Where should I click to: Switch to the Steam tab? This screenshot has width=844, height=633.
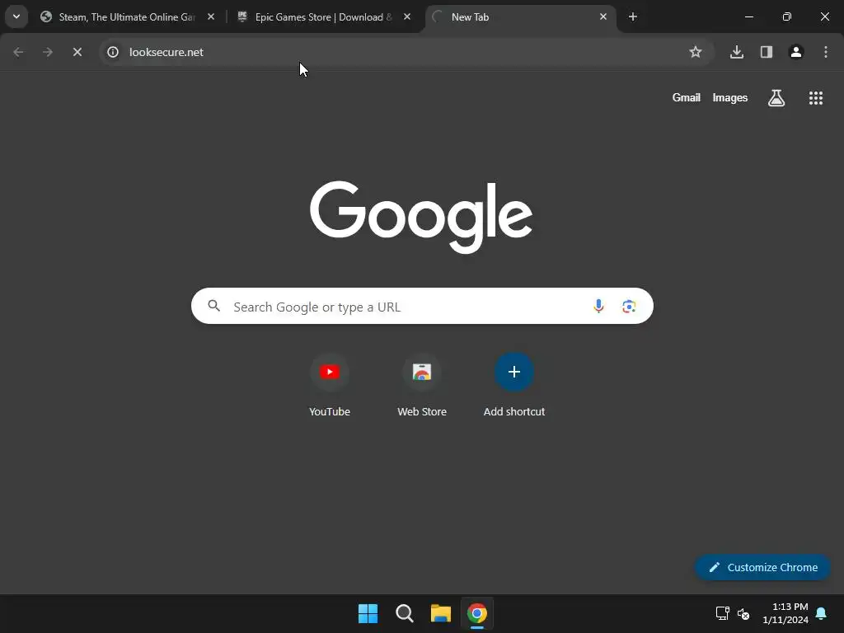(x=128, y=16)
